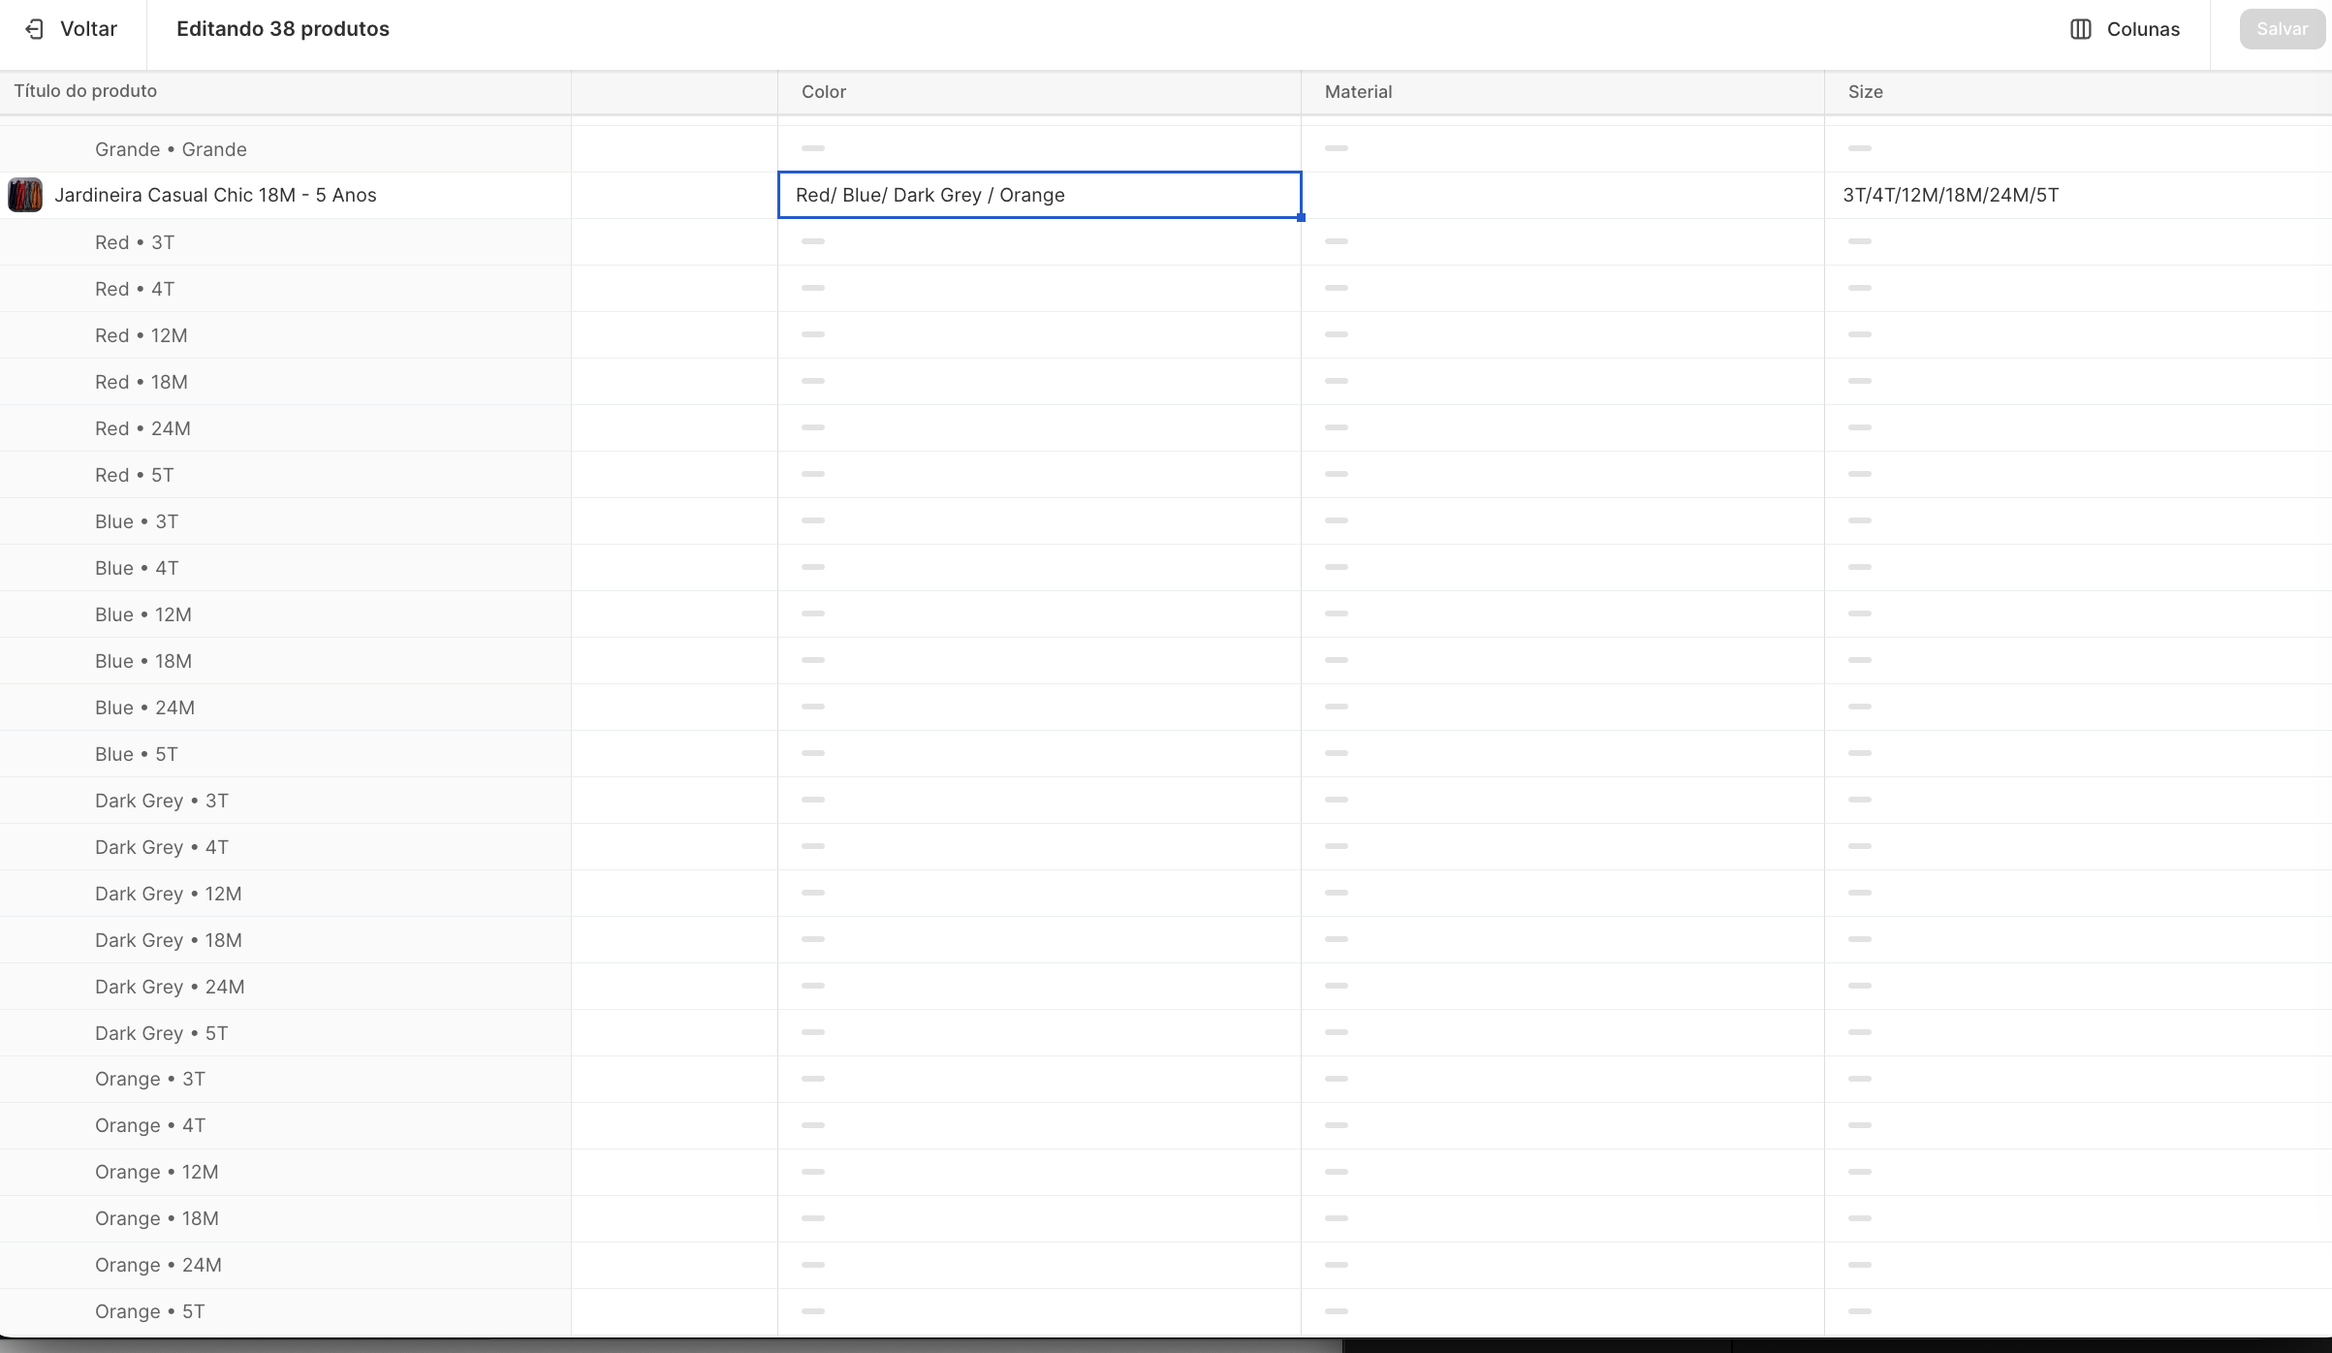Click Jardineira Casual Chic product thumbnail
The height and width of the screenshot is (1353, 2332).
25,195
